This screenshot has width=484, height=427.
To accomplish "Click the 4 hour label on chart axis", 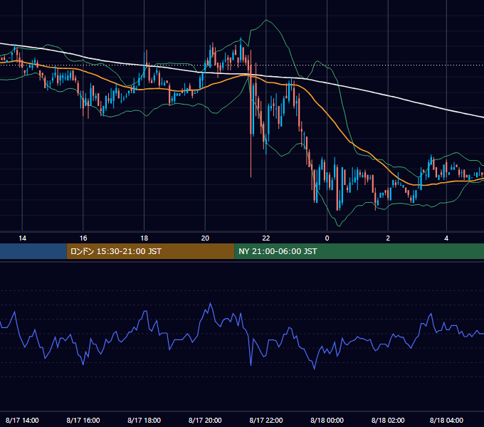I will (446, 238).
